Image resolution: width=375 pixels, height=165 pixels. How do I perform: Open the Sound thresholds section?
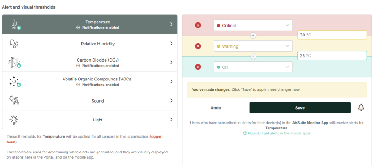coord(90,101)
